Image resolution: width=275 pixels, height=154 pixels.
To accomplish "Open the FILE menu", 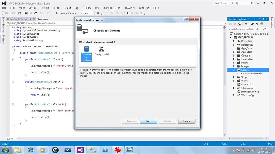I will pos(4,8).
